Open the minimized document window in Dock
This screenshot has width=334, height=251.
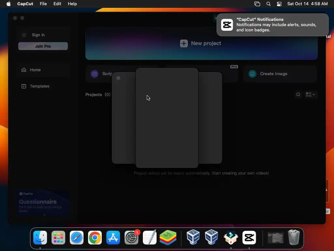pos(275,238)
